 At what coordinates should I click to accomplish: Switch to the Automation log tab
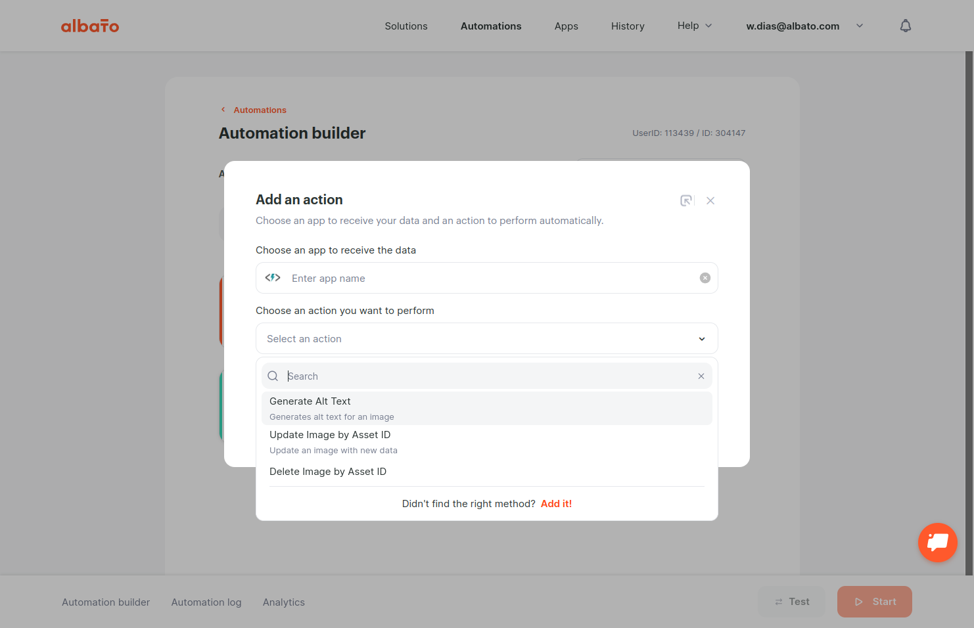[x=206, y=602]
